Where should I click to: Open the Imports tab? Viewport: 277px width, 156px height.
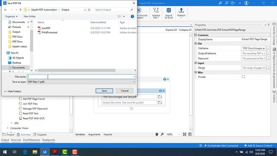pyautogui.click(x=108, y=134)
